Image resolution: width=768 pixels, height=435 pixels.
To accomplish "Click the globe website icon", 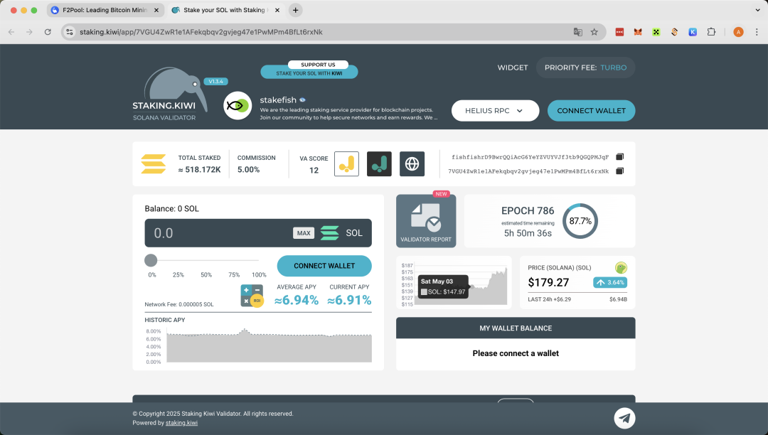I will pyautogui.click(x=412, y=164).
